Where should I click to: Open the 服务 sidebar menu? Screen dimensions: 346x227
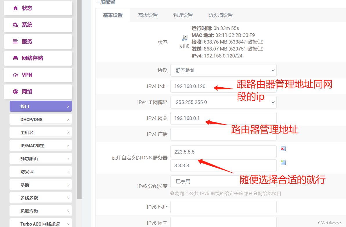pyautogui.click(x=38, y=42)
